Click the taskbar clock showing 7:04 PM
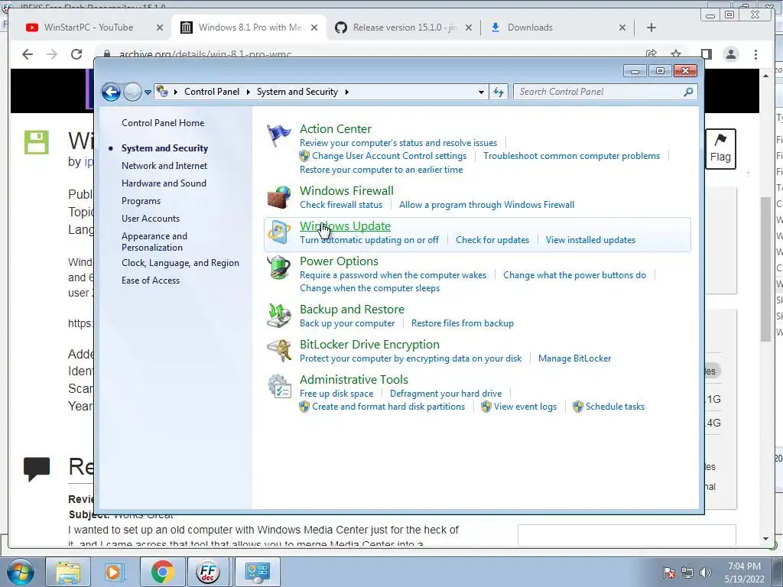The image size is (783, 587). click(744, 572)
